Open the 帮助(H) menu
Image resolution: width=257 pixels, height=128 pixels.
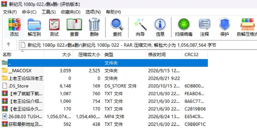coord(114,12)
